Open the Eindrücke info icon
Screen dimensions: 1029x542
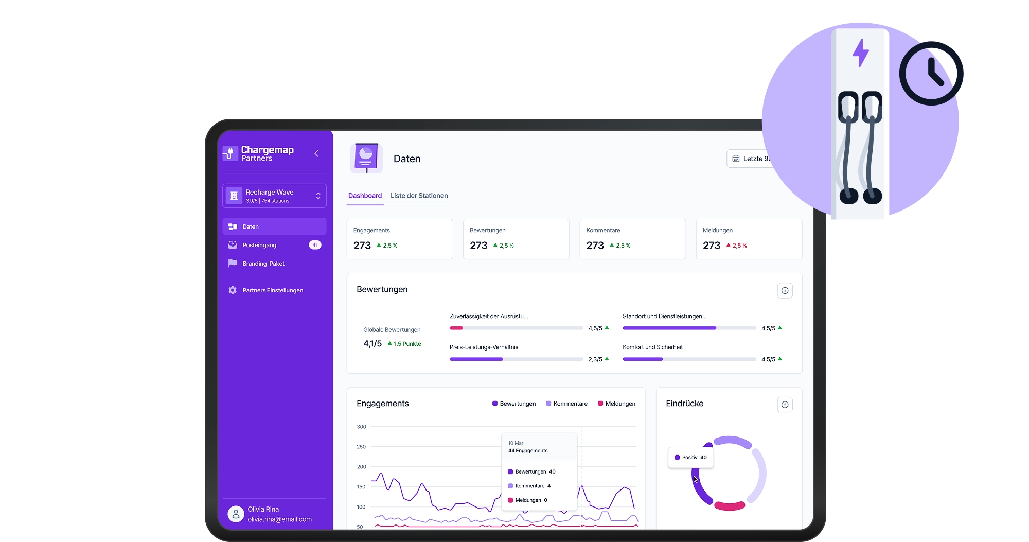coord(785,405)
